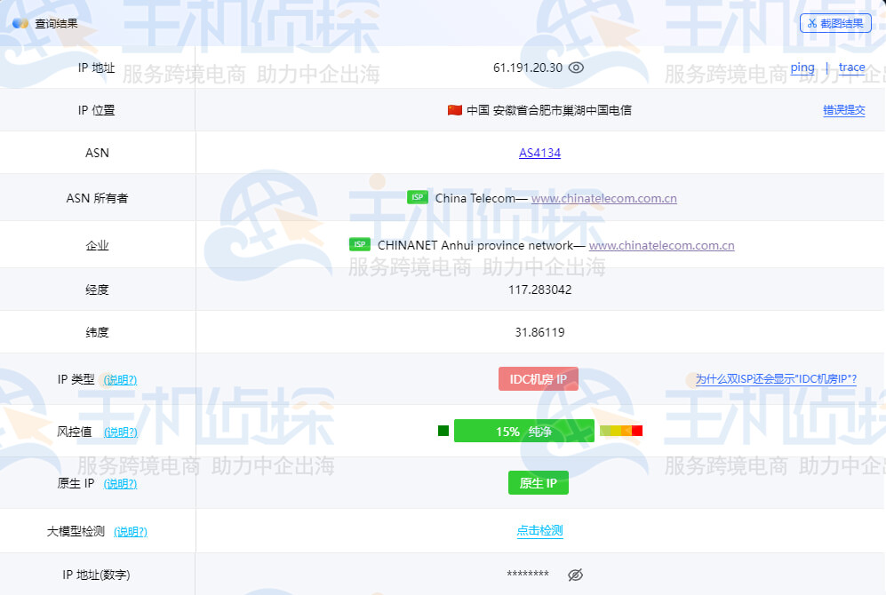Click the blue-yellow circles icon beside 查询结果

20,24
